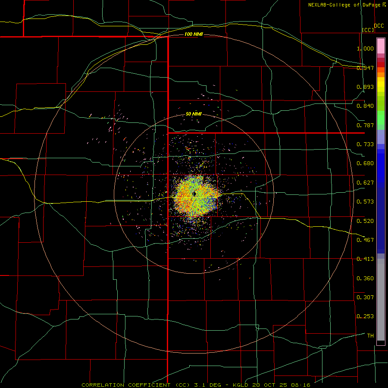The height and width of the screenshot is (388, 388).
Task: Click the 0.947 legend value
Action: point(365,68)
